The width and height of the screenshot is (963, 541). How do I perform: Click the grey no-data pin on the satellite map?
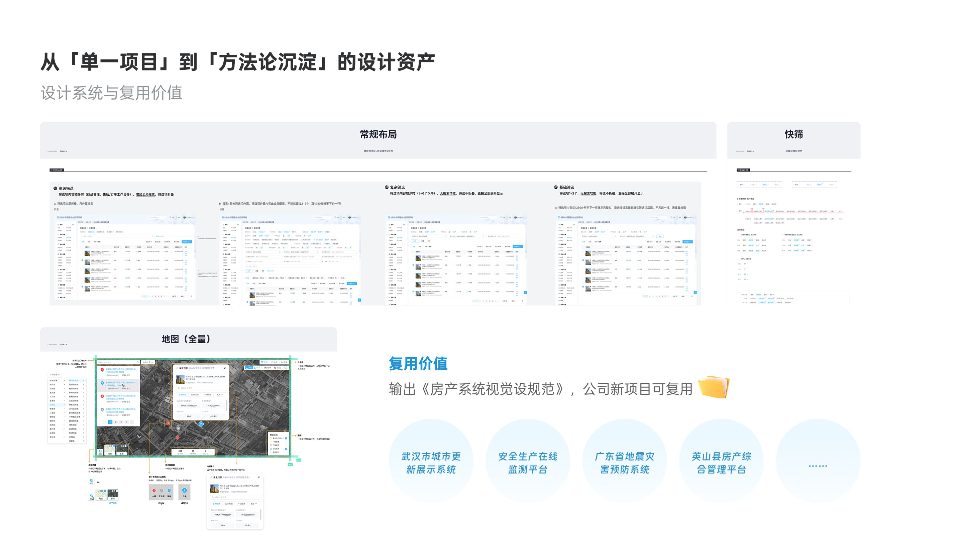(178, 428)
